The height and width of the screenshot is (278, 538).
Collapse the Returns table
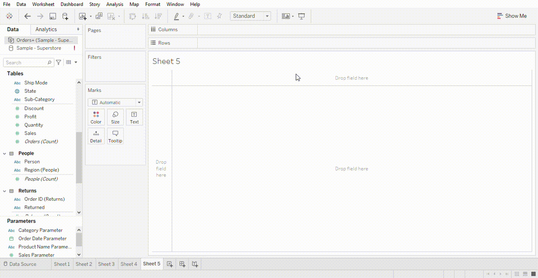pos(4,191)
